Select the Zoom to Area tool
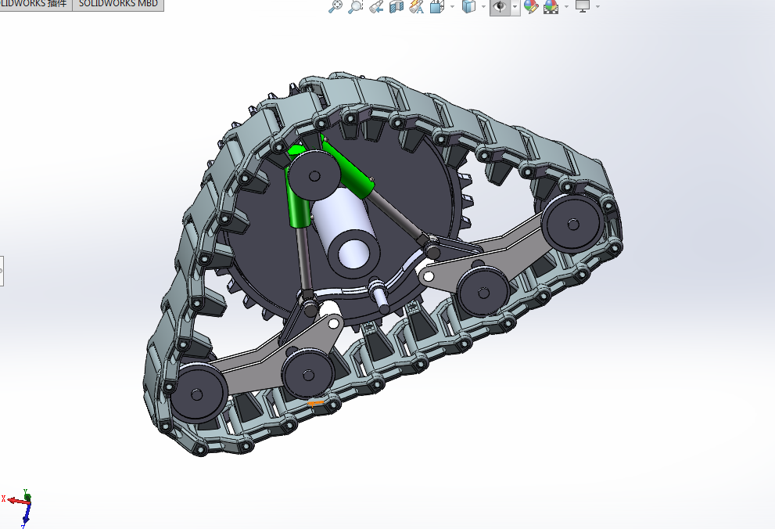The width and height of the screenshot is (775, 529). 355,6
